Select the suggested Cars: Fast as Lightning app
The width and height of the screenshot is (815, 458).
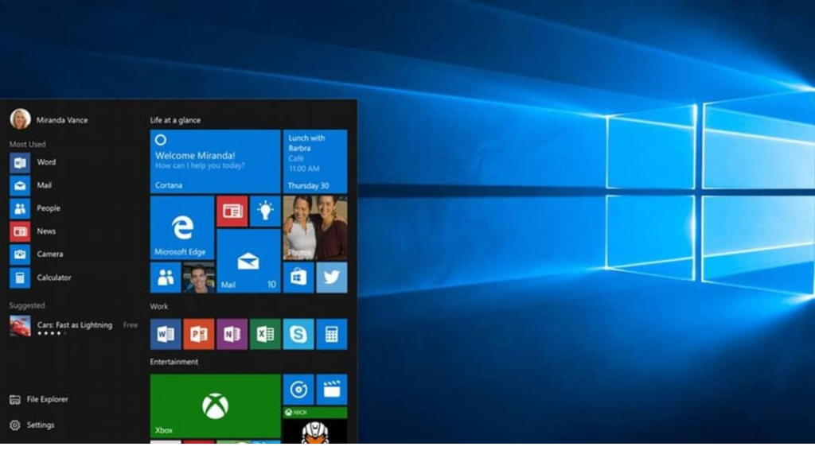[74, 326]
